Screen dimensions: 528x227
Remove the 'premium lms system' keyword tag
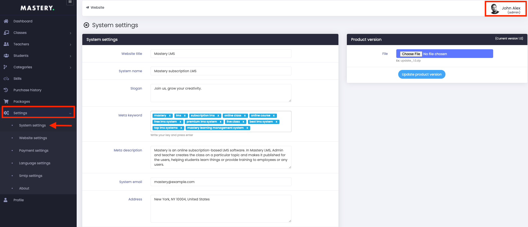coord(220,122)
